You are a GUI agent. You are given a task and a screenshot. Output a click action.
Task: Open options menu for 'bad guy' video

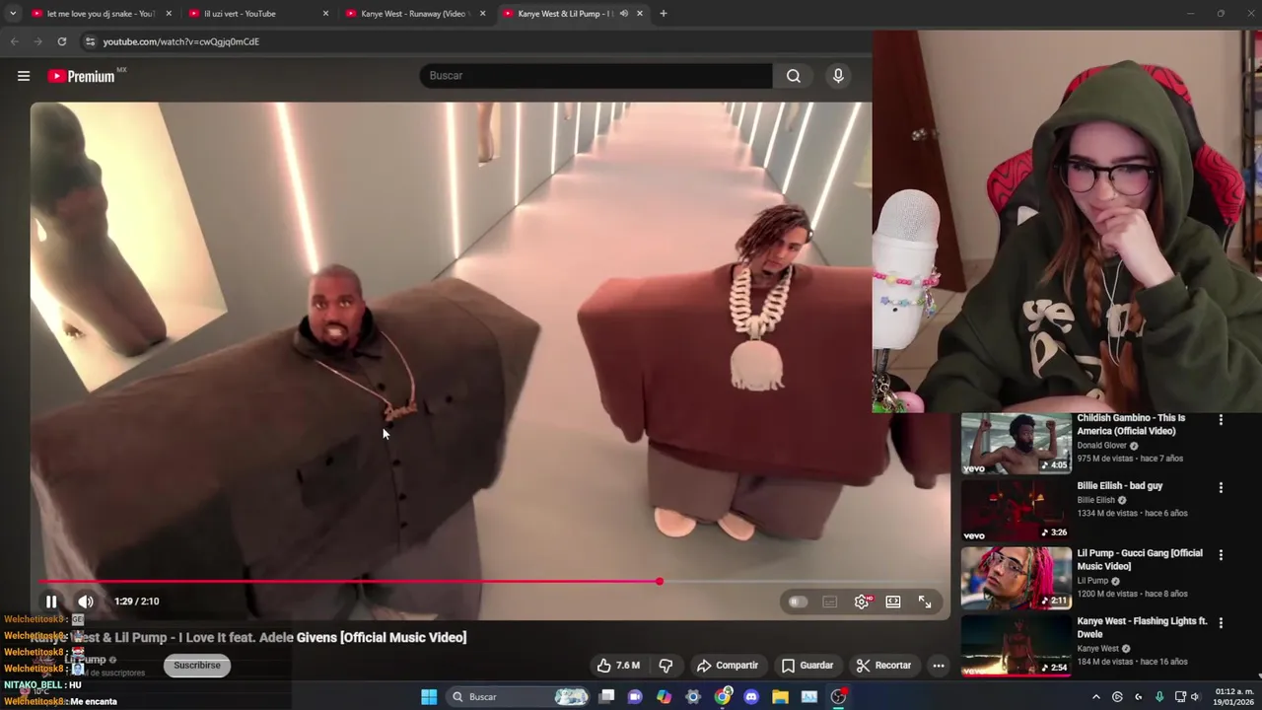click(1221, 487)
